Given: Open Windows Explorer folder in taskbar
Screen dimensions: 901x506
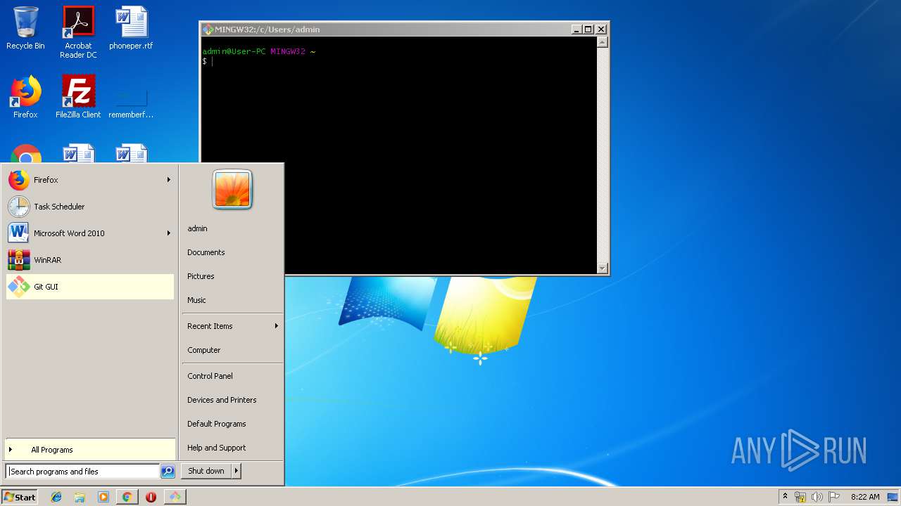Looking at the screenshot, I should (80, 497).
